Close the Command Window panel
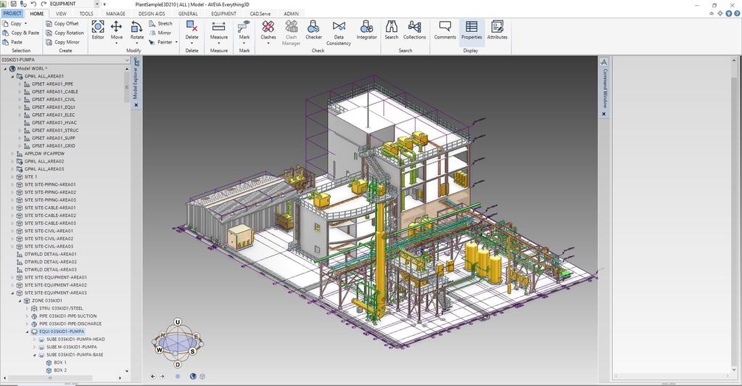The image size is (742, 386). 603,114
